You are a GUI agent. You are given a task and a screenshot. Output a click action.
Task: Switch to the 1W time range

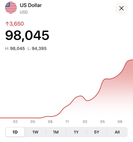[x=35, y=132]
